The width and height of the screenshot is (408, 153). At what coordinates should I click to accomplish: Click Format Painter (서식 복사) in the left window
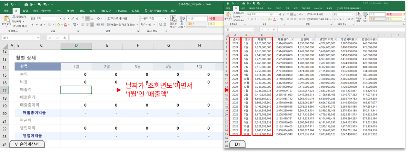click(x=20, y=26)
